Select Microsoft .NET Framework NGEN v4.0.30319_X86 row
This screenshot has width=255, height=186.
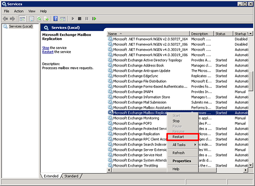[178, 55]
